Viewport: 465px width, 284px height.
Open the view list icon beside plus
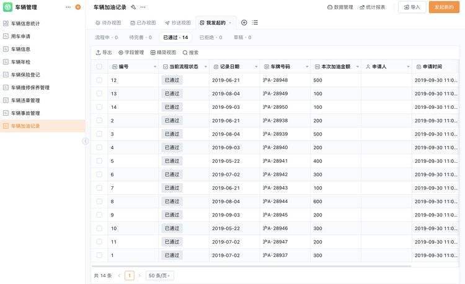255,22
